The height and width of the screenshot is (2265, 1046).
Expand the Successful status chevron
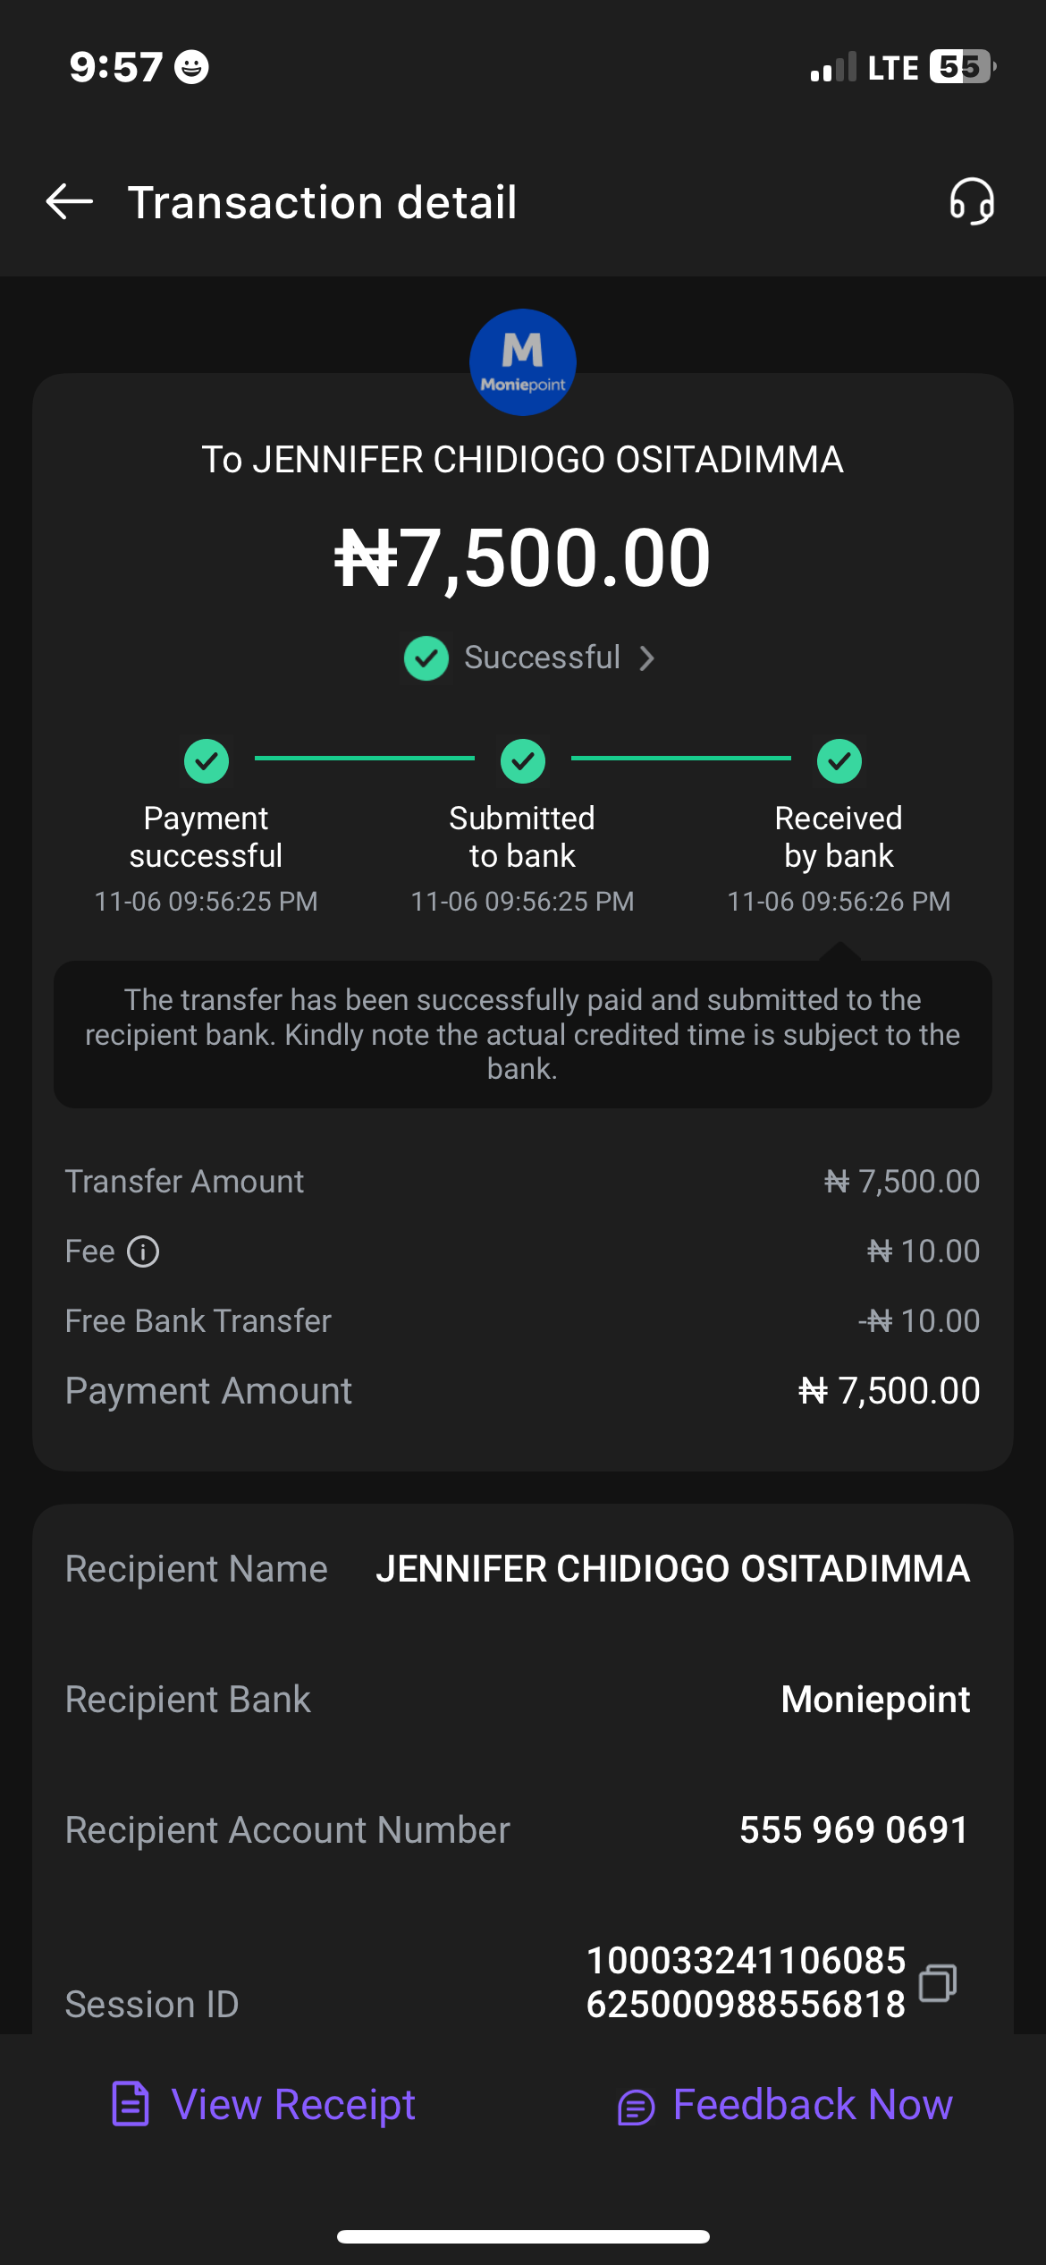(x=647, y=658)
